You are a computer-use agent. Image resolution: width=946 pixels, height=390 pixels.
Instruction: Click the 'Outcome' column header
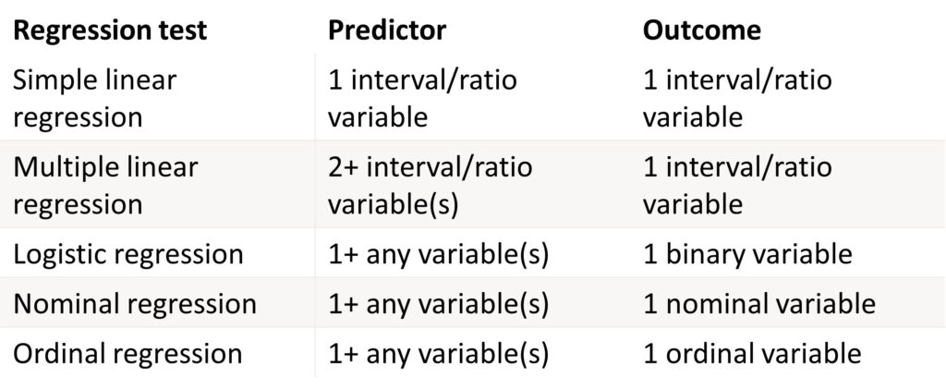(702, 30)
